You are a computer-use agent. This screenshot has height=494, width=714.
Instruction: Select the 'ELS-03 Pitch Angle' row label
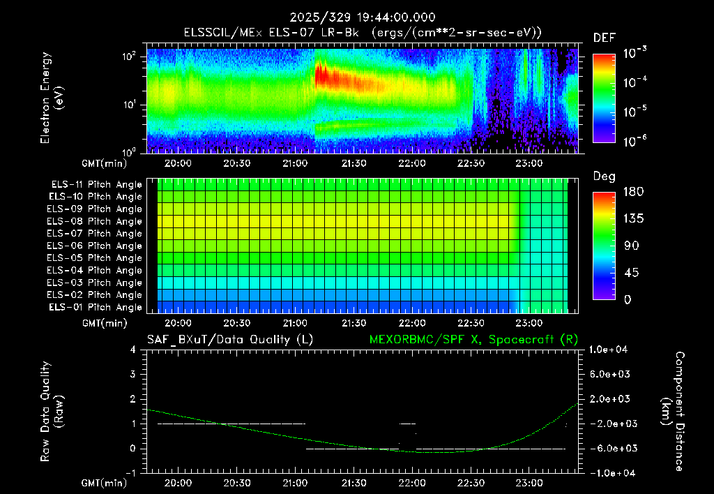94,283
